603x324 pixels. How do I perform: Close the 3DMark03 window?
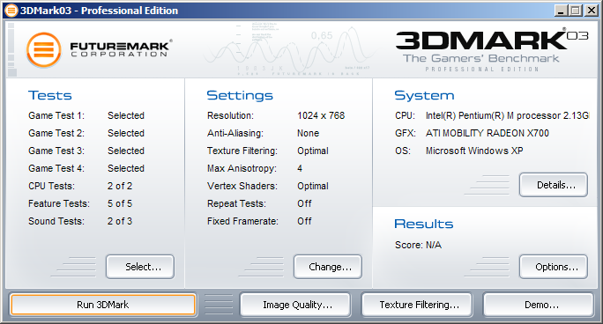tap(591, 11)
